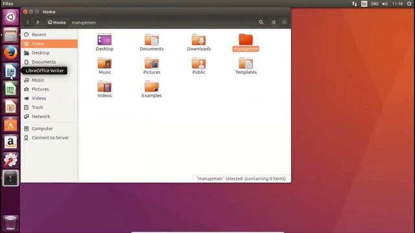Screen dimensions: 415x233
Task: Open the Documents folder in file view
Action: tap(151, 39)
